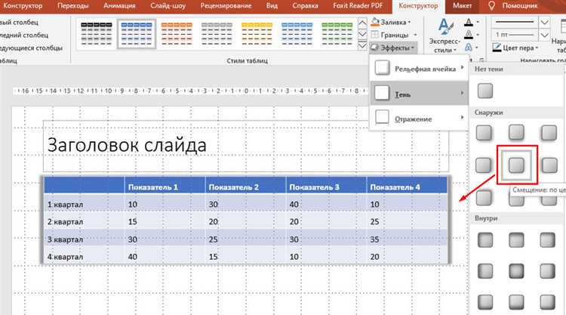Pick the centered outer shadow preset
Image resolution: width=566 pixels, height=315 pixels.
(x=516, y=165)
